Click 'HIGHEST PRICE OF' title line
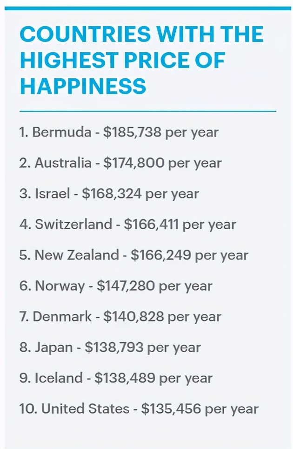This screenshot has height=449, width=293. click(x=122, y=60)
